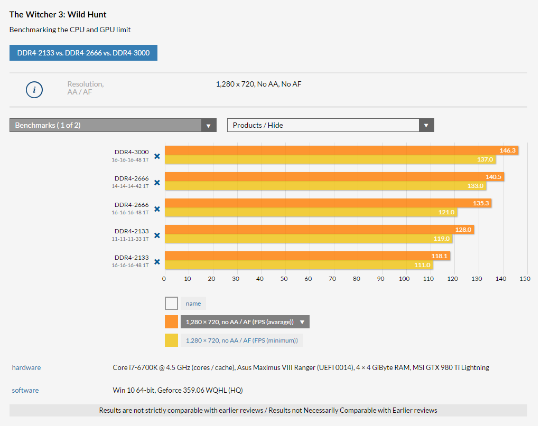Click the 135.3 orange bar
Viewport: 541px width, 426px height.
click(x=328, y=203)
